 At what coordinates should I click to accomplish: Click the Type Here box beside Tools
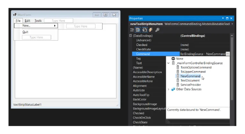[x=59, y=21]
